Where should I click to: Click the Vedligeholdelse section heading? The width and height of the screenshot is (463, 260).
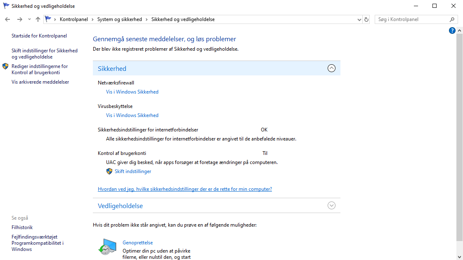coord(120,206)
